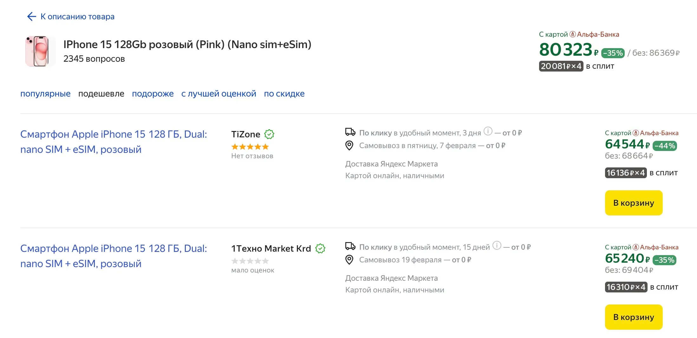Select the подешевле sorting option

[101, 94]
